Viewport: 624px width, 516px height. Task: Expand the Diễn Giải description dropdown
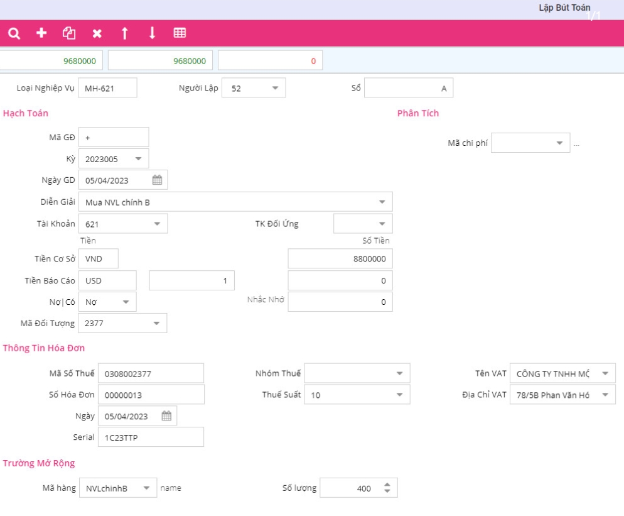pyautogui.click(x=382, y=202)
